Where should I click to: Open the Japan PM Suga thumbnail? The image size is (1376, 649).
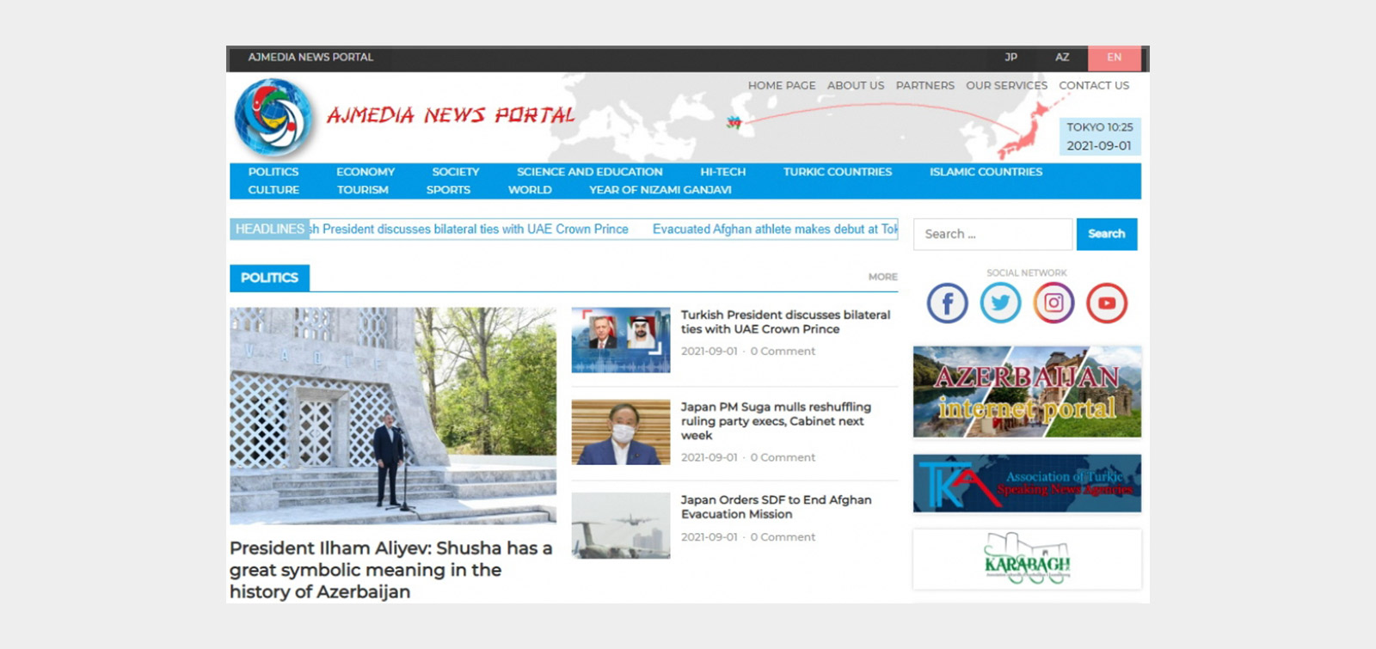[x=621, y=432]
